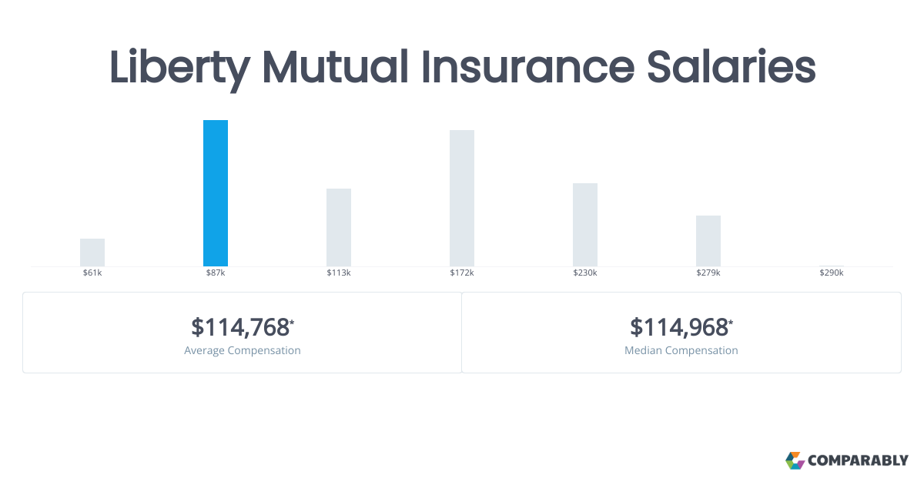
Task: Click the Average Compensation caption
Action: click(x=243, y=350)
